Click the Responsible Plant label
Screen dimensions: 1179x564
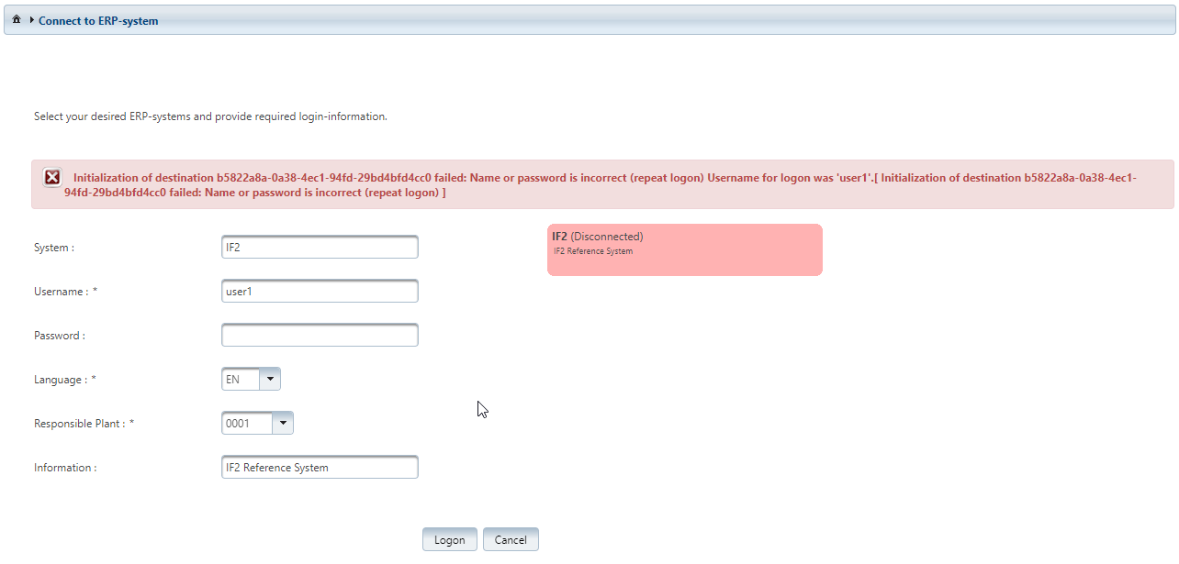click(x=84, y=424)
